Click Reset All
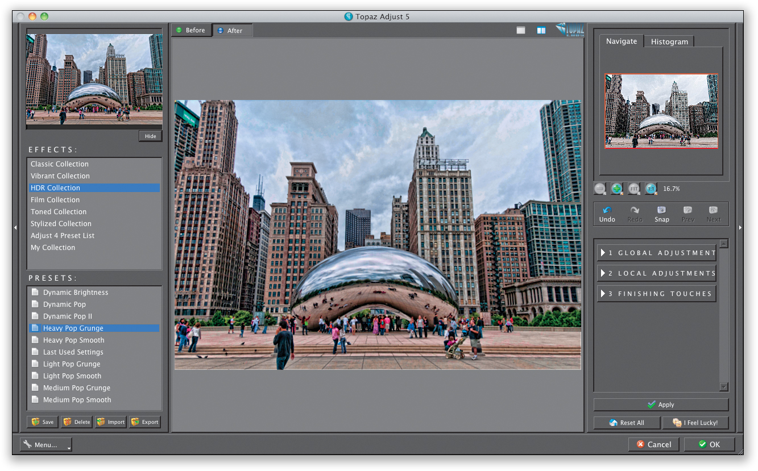 [627, 423]
